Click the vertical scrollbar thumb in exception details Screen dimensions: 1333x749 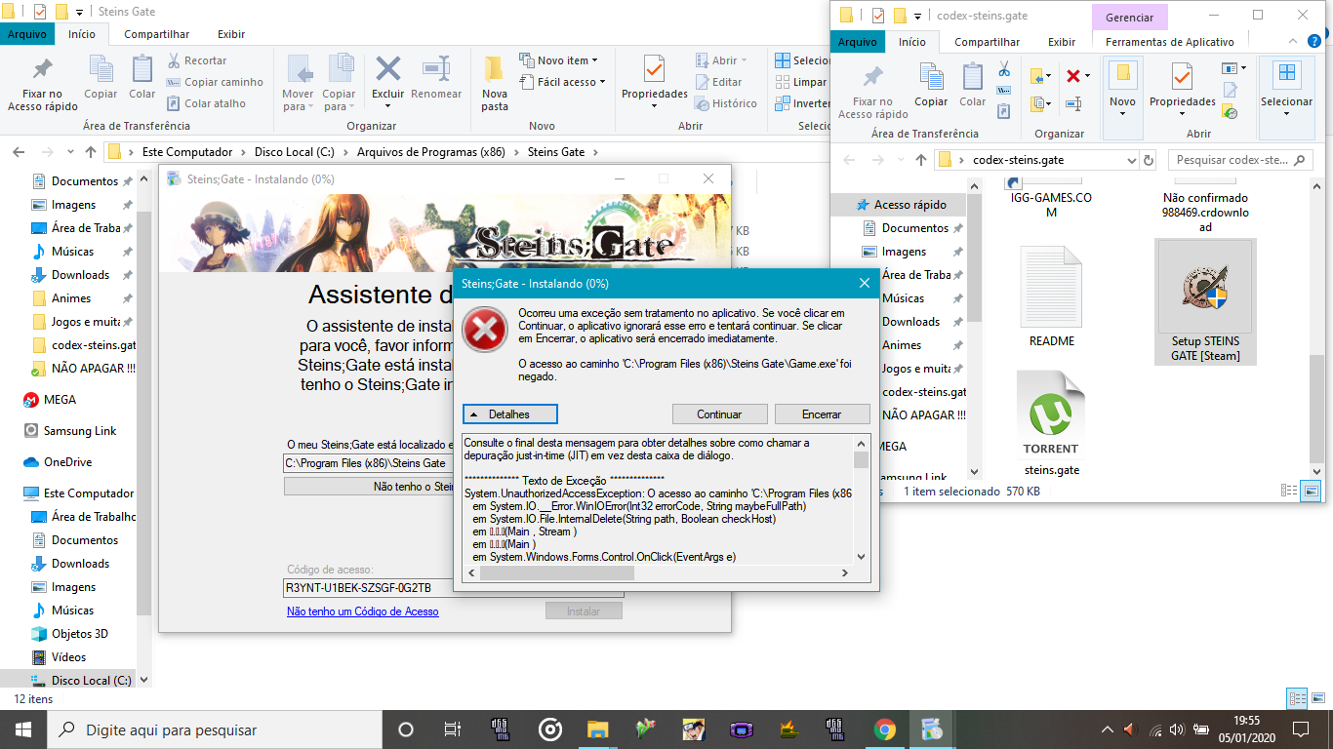tap(861, 459)
